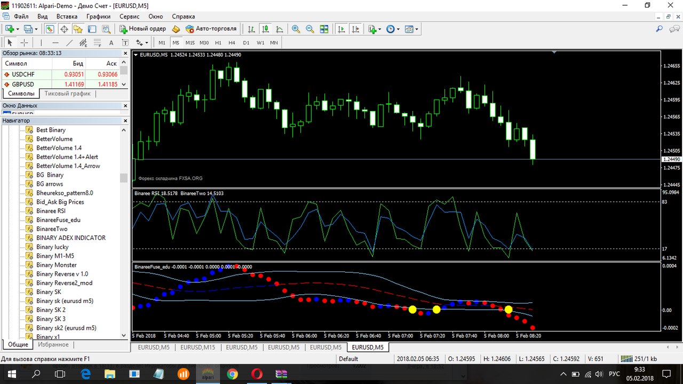
Task: Toggle the Data Window icon
Action: [64, 29]
